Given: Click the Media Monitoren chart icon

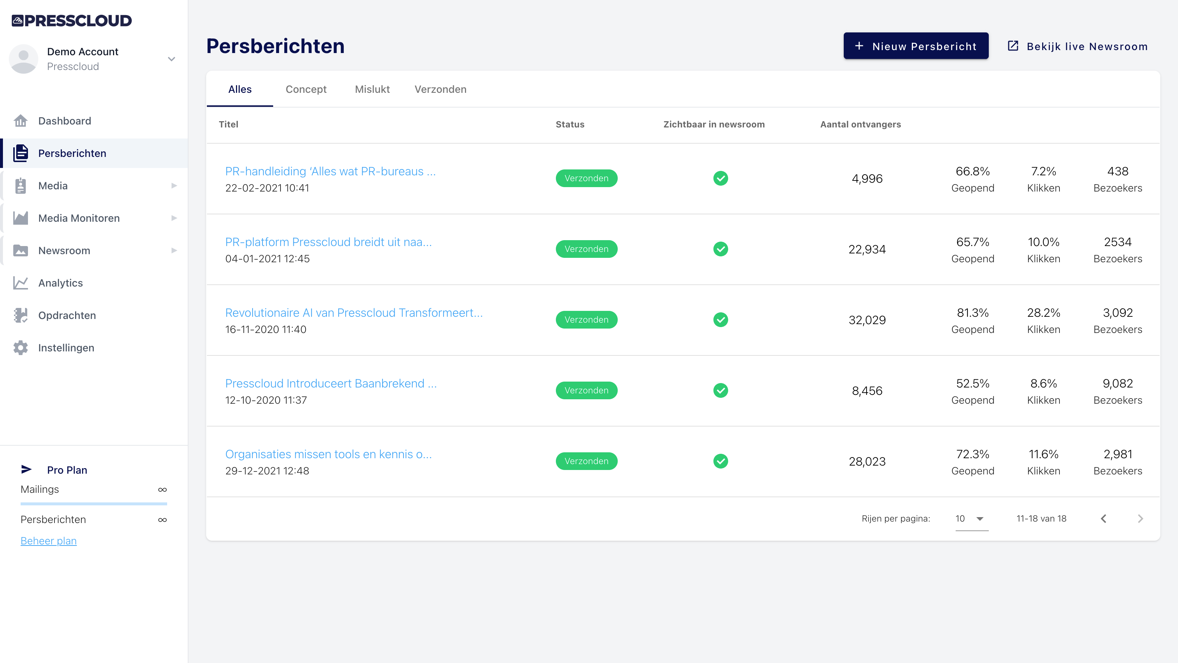Looking at the screenshot, I should coord(20,218).
